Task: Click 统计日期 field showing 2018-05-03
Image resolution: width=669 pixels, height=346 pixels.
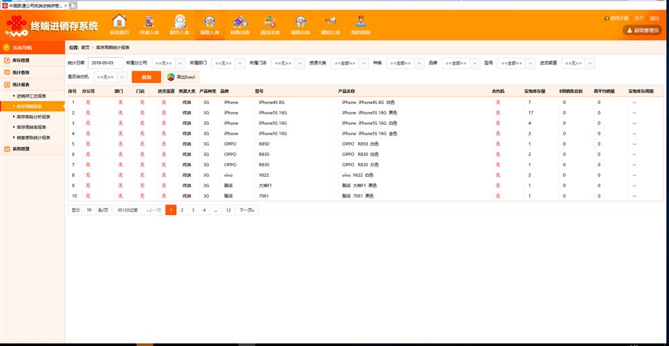Action: (x=105, y=63)
